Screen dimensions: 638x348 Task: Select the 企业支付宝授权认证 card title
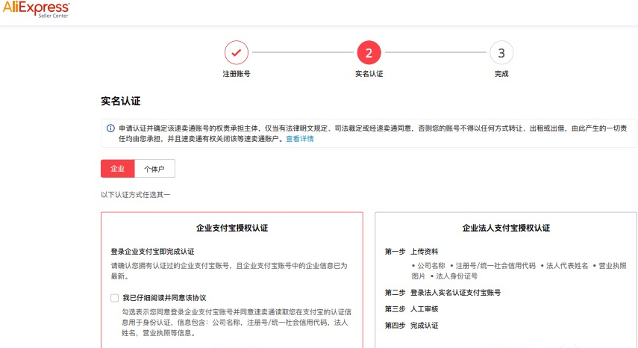pyautogui.click(x=232, y=228)
